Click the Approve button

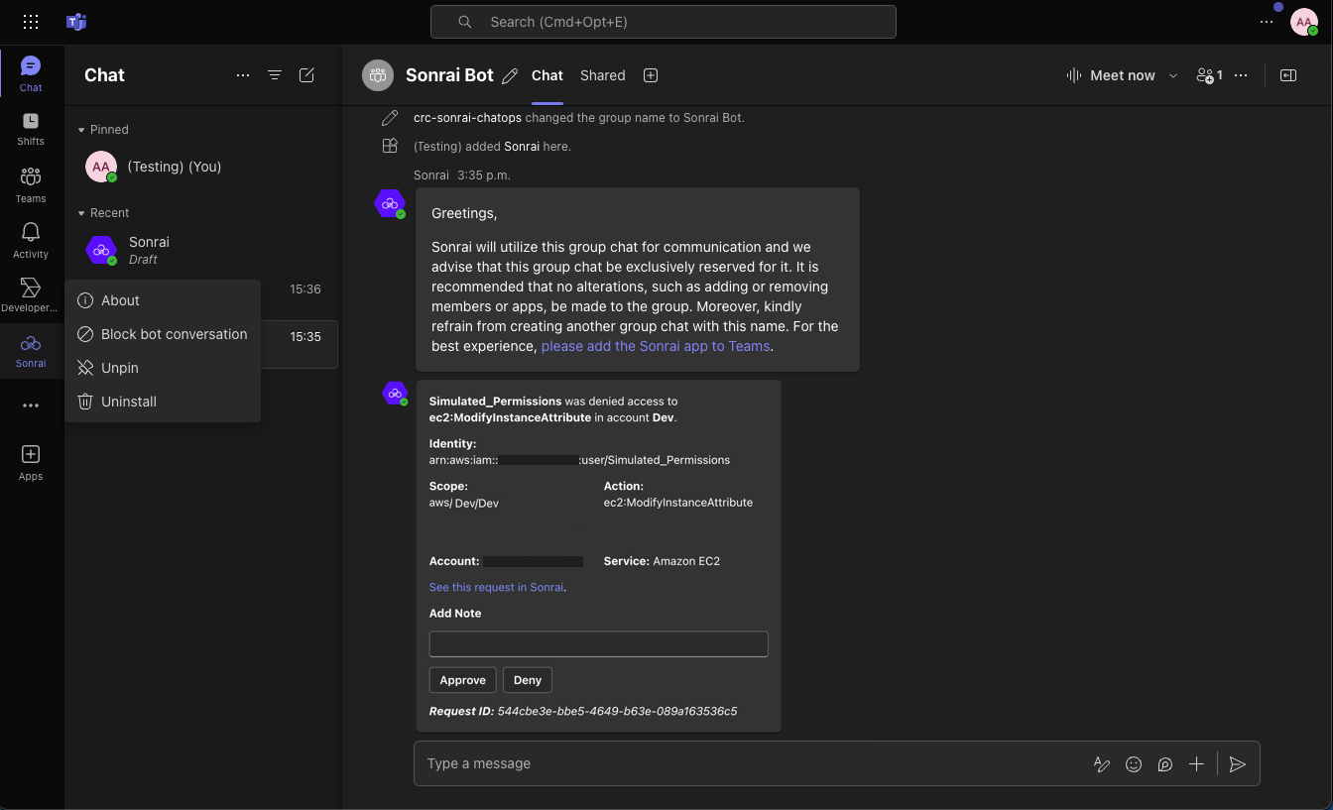[462, 680]
